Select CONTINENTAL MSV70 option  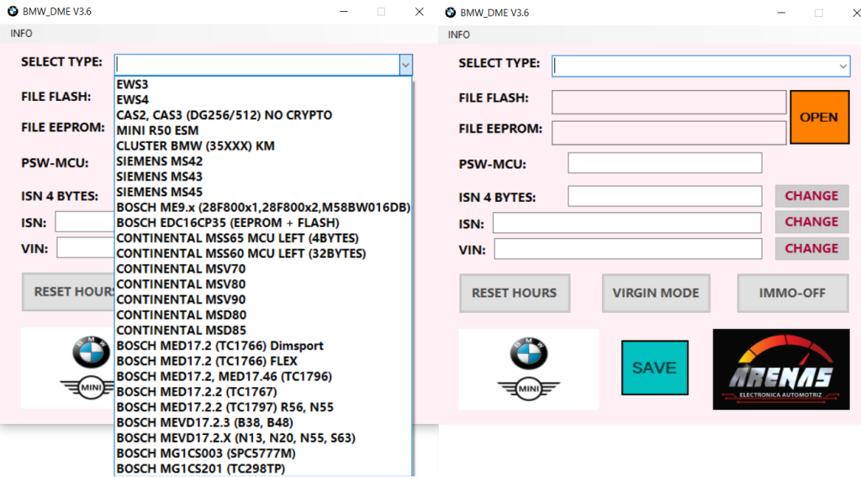[263, 268]
